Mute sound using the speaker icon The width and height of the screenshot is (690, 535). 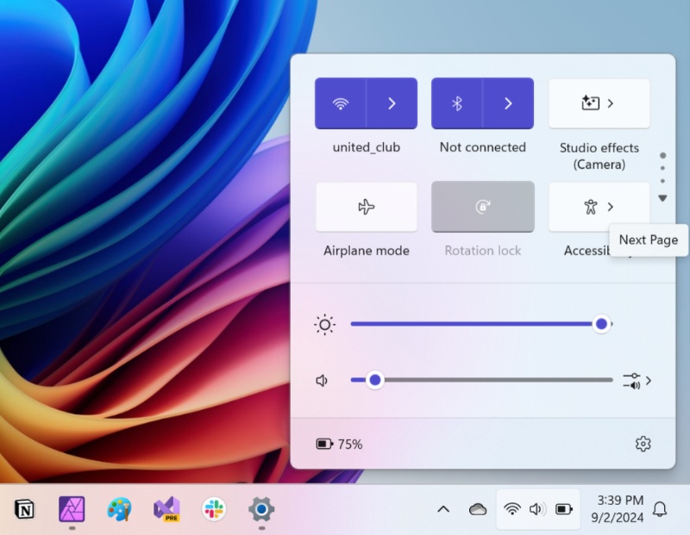point(323,380)
